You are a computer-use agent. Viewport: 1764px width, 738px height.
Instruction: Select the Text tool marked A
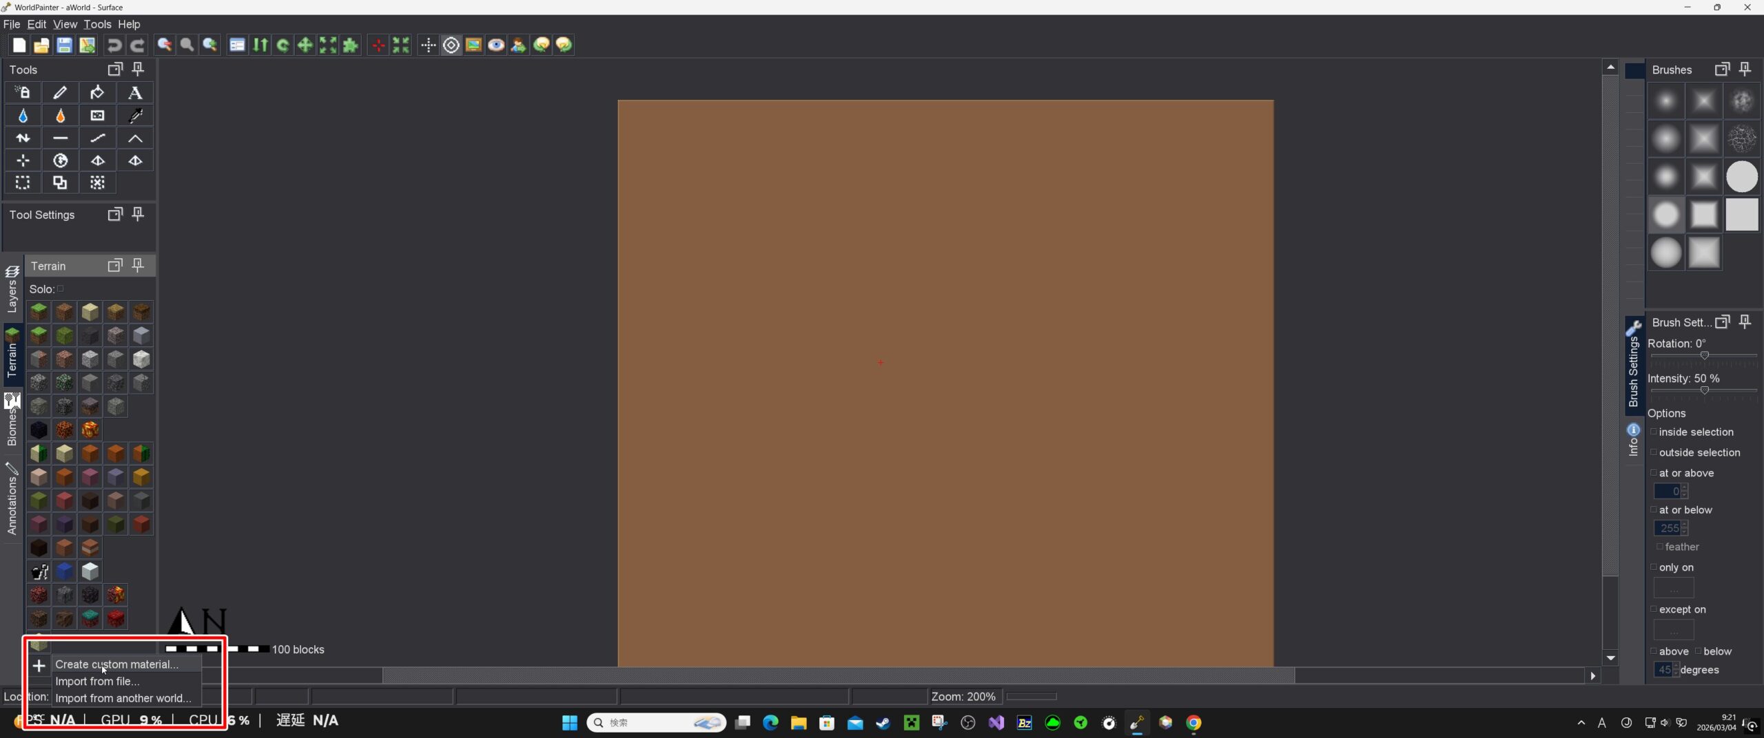pos(135,92)
